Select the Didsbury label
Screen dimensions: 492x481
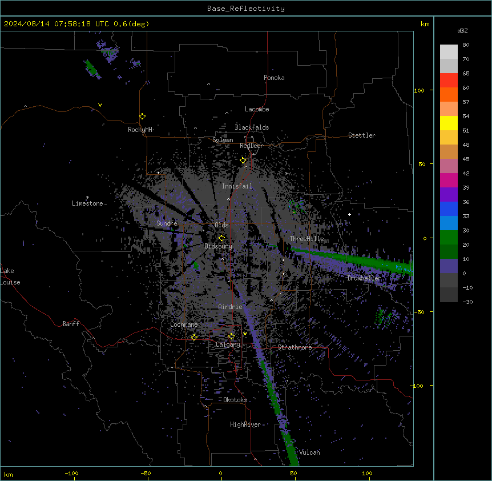[219, 246]
